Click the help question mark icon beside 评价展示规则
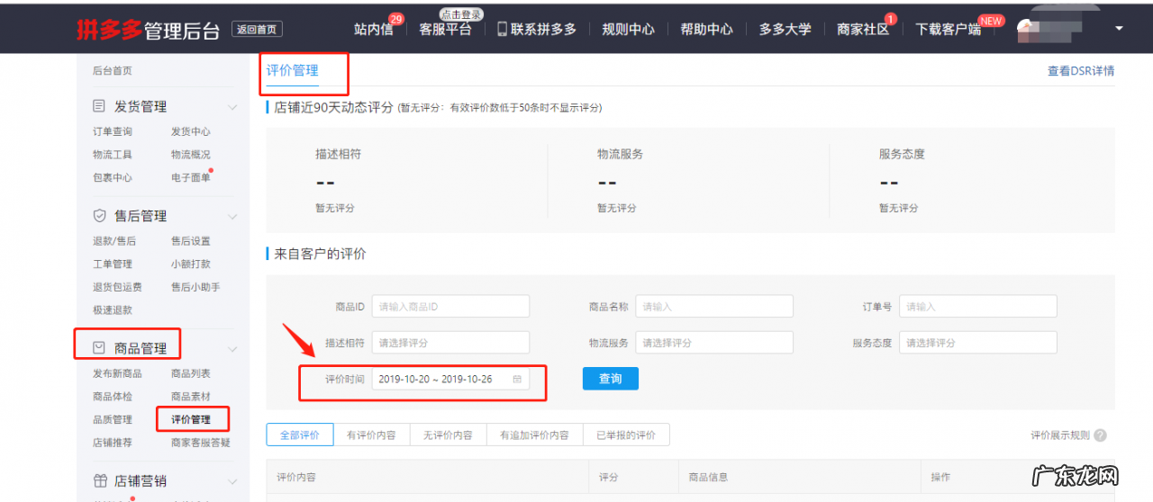The image size is (1153, 502). click(x=1101, y=435)
